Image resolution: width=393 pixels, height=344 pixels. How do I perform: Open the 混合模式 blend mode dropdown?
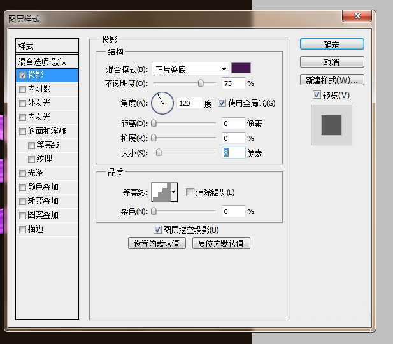tap(190, 69)
